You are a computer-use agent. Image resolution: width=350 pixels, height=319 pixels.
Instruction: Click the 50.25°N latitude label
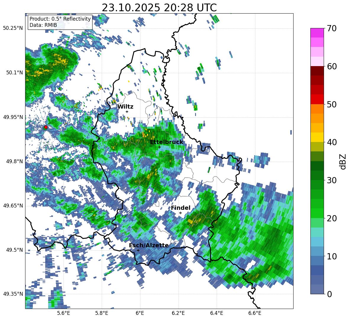pyautogui.click(x=13, y=28)
